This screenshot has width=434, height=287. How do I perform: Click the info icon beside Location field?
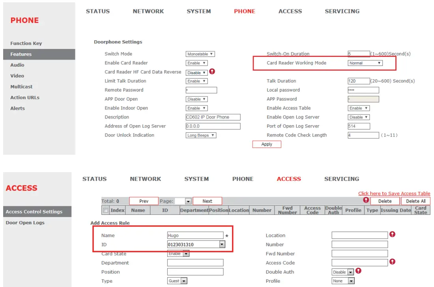392,234
